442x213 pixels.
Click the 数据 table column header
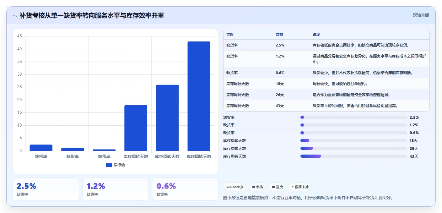tap(279, 35)
